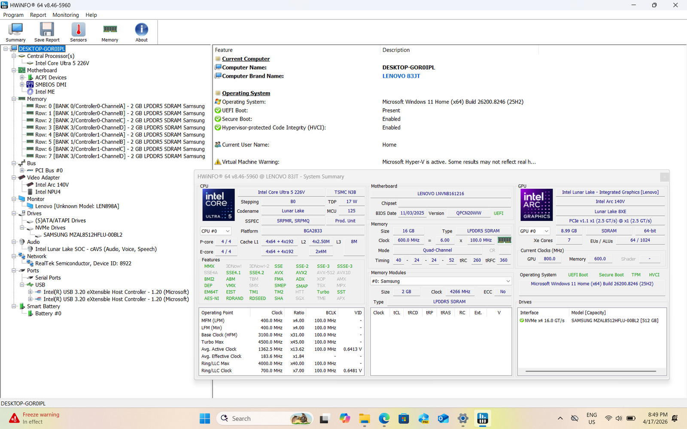This screenshot has height=429, width=687.
Task: Open the Program menu
Action: pyautogui.click(x=13, y=15)
